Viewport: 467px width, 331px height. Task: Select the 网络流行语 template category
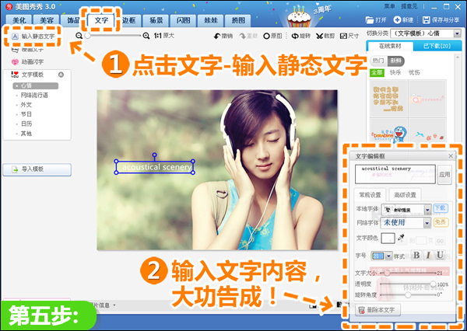point(34,95)
